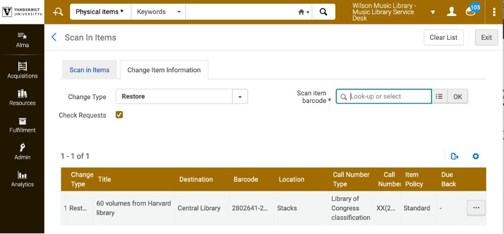Click the Item Policy column header
The image size is (504, 234).
[x=414, y=180]
